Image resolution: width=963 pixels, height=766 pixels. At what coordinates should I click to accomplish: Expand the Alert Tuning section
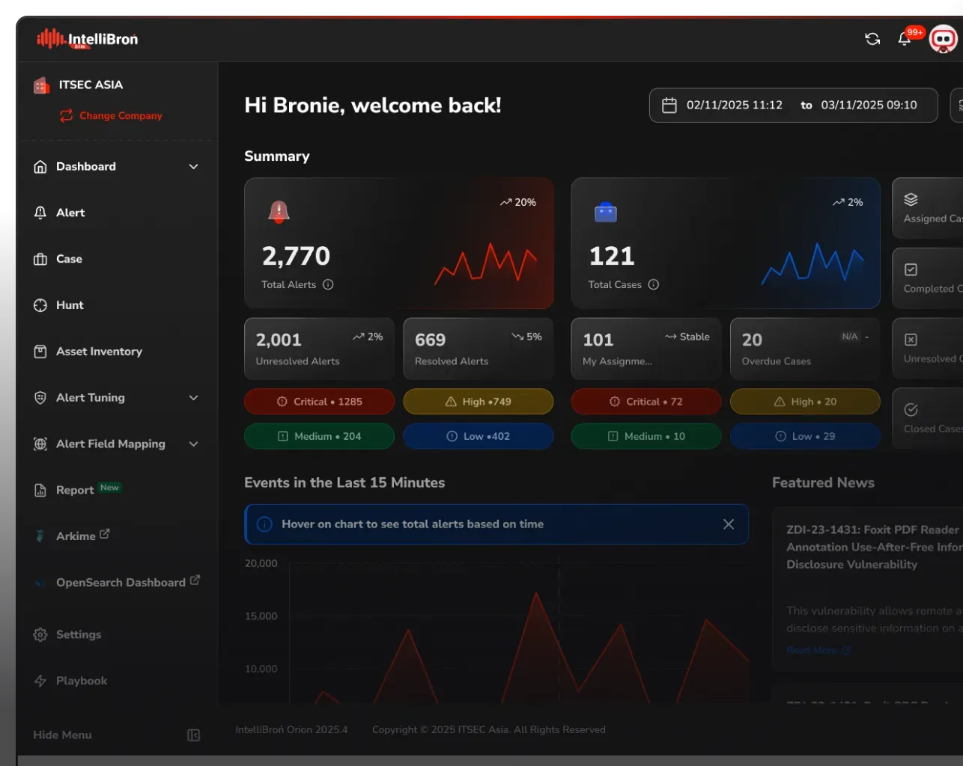[x=193, y=397]
